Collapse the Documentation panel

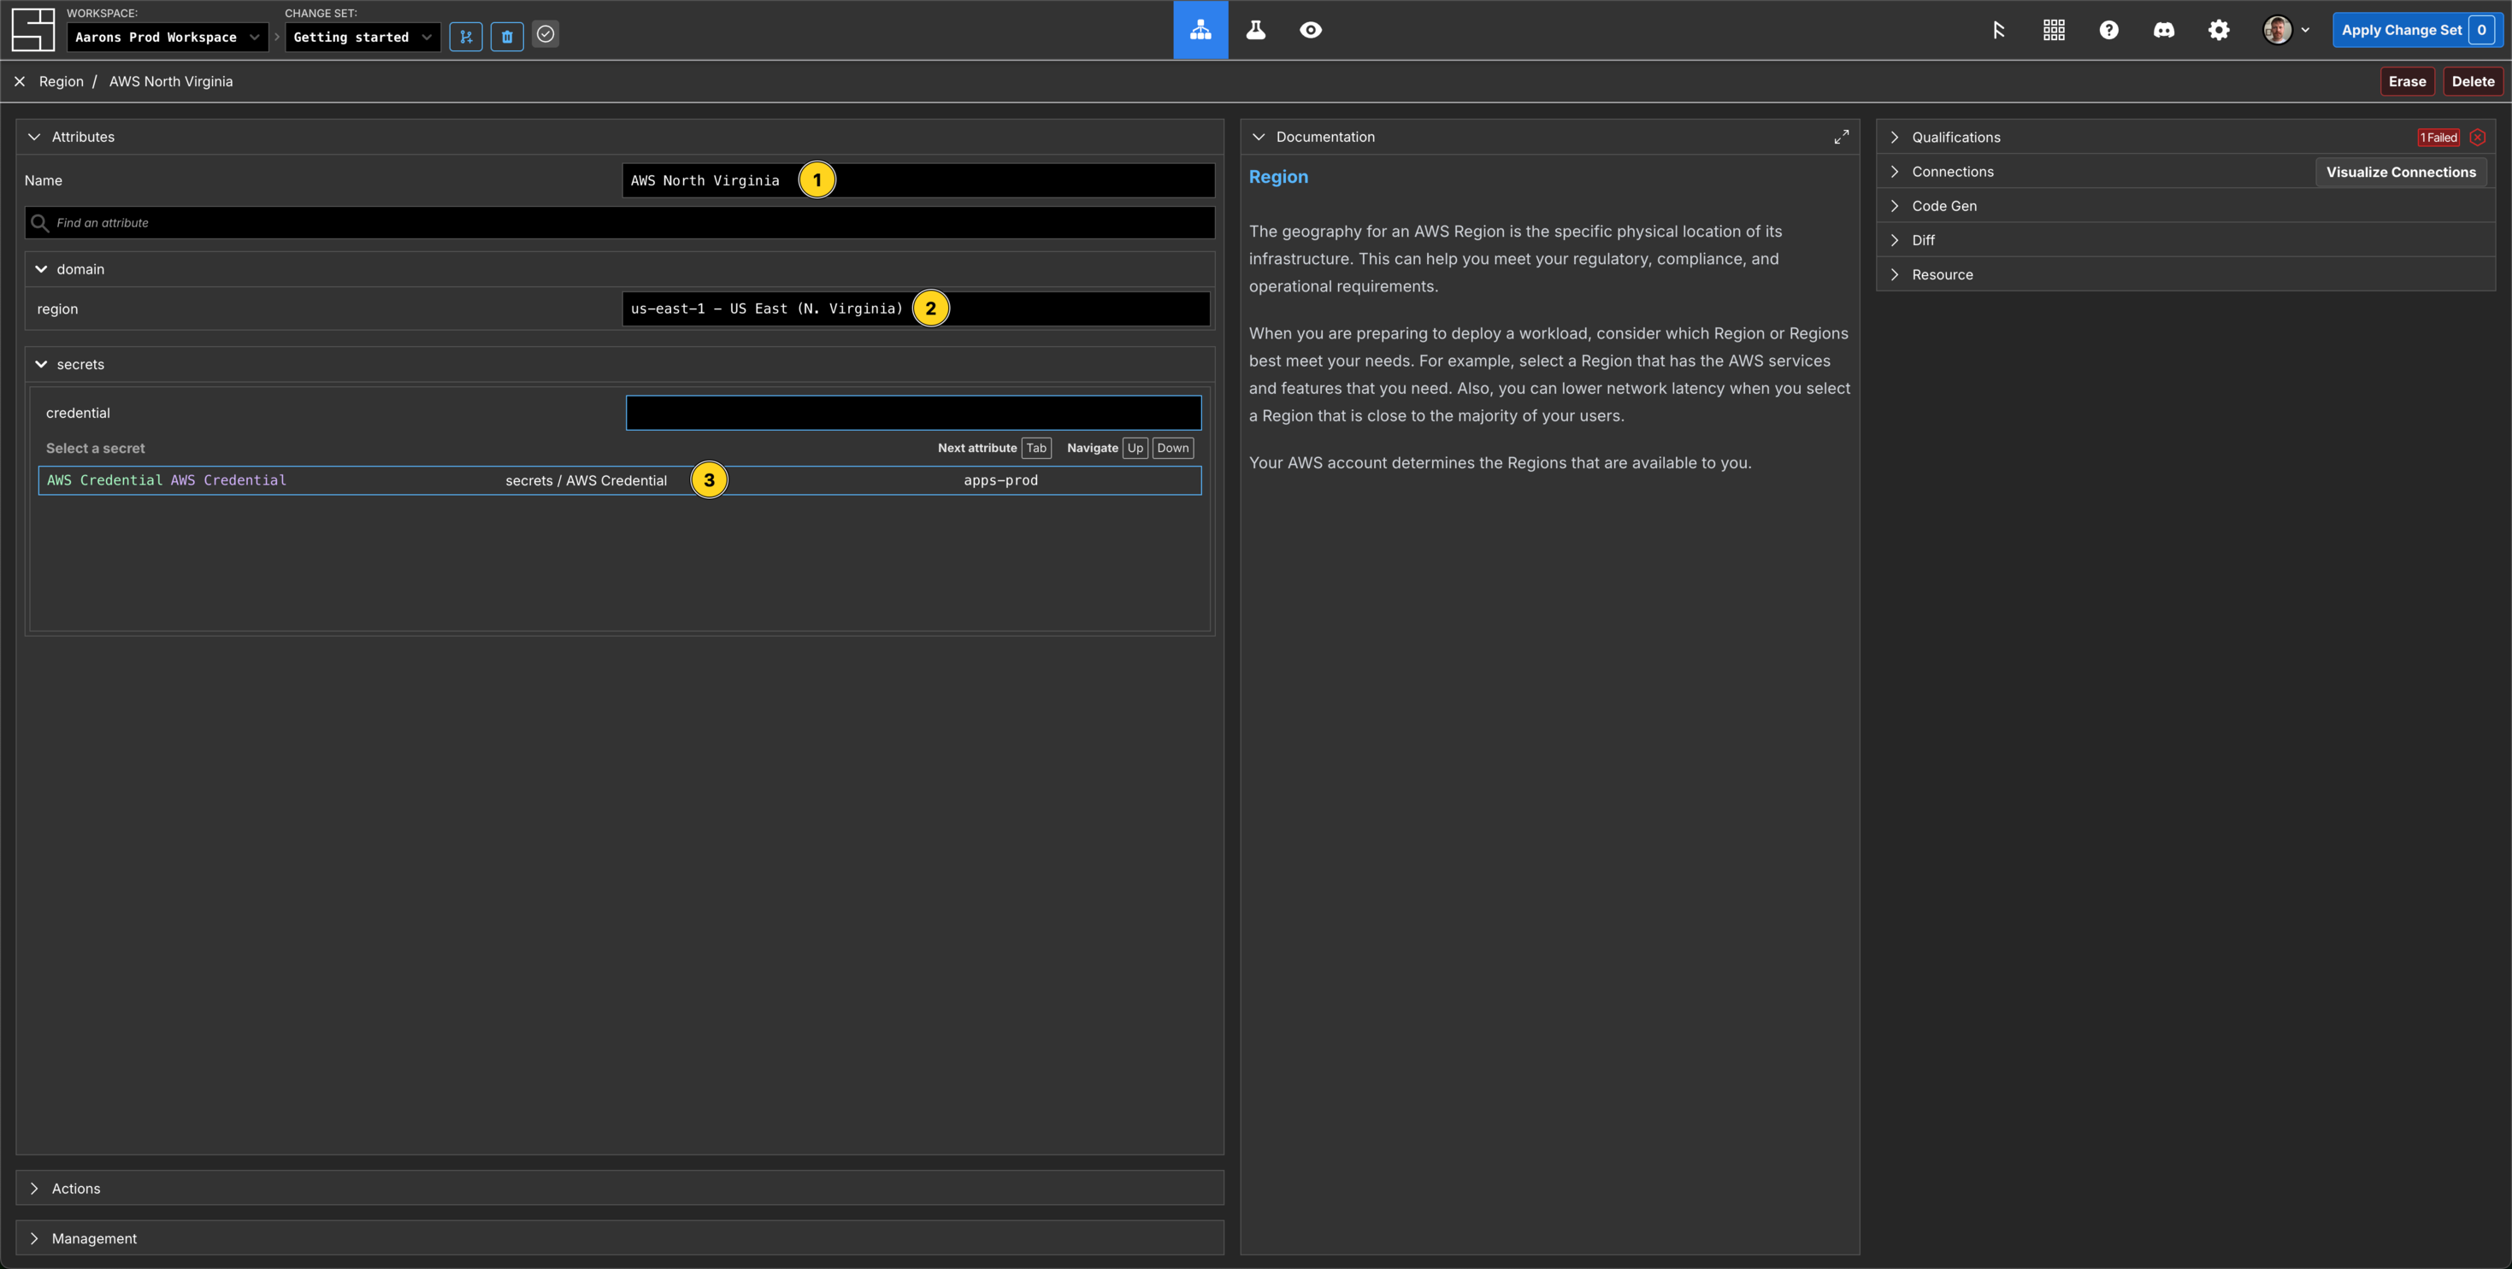pos(1258,138)
